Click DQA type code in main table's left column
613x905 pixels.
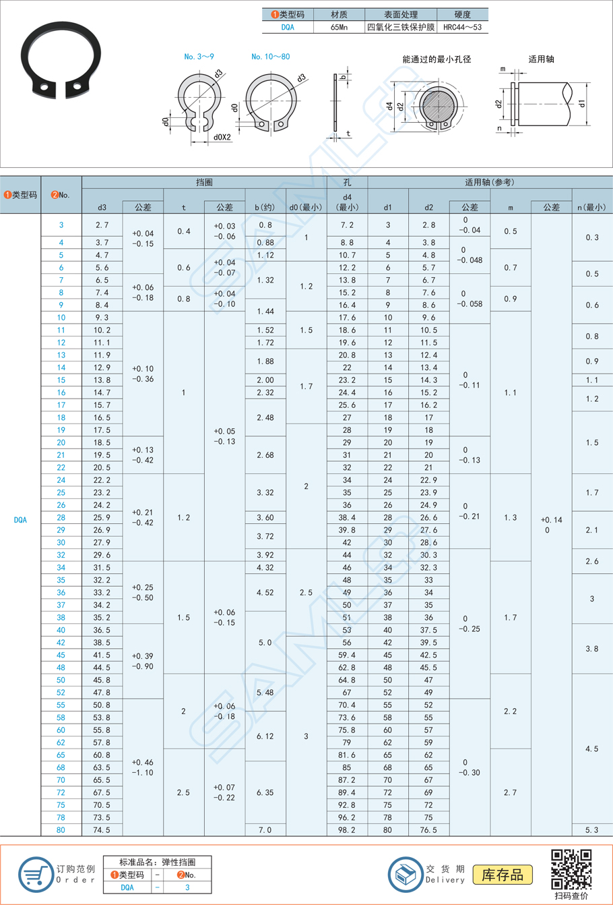20,520
